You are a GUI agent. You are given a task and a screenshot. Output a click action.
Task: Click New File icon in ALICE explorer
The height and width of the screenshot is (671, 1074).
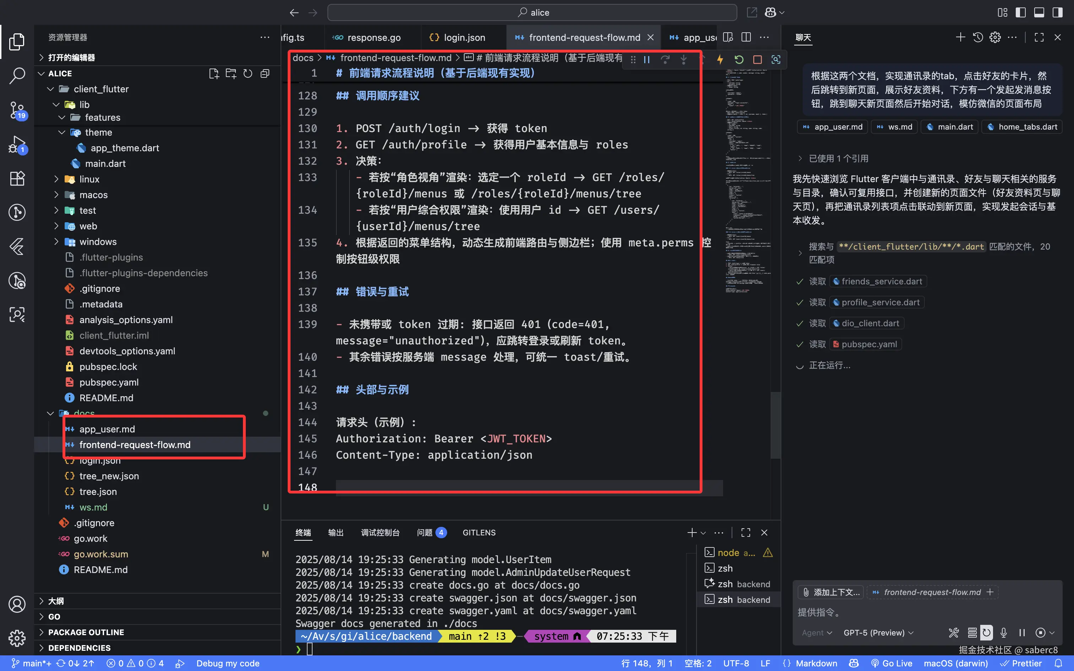pos(214,74)
